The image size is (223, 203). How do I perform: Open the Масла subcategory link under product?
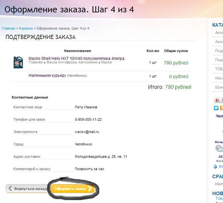pyautogui.click(x=106, y=62)
